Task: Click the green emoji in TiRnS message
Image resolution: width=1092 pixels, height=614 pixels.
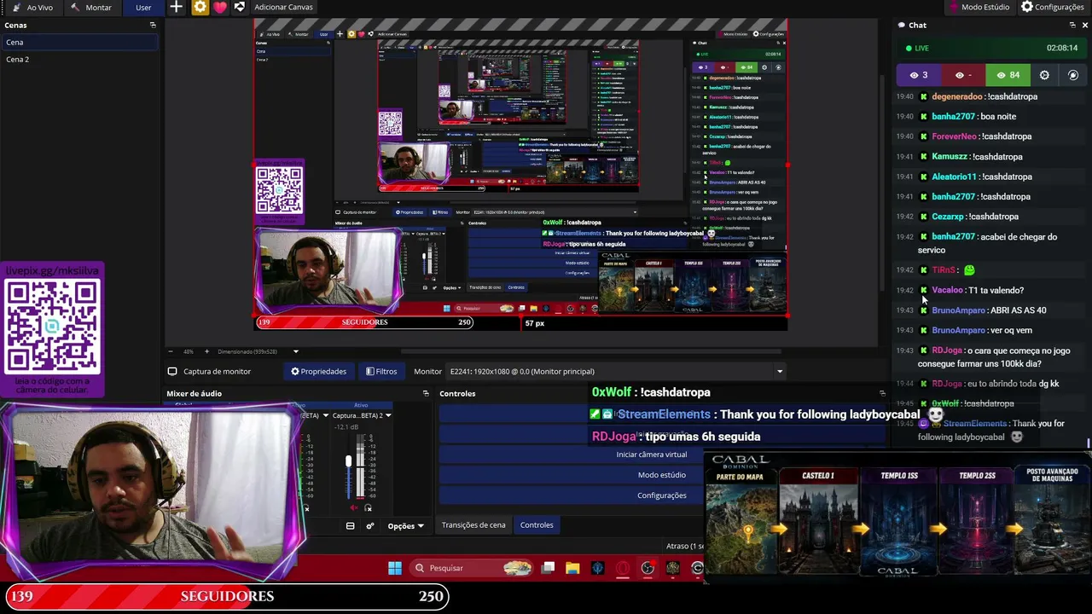Action: [x=969, y=270]
